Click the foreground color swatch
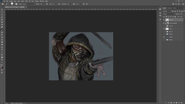Screen dimensions: 185x104 tap(1, 67)
